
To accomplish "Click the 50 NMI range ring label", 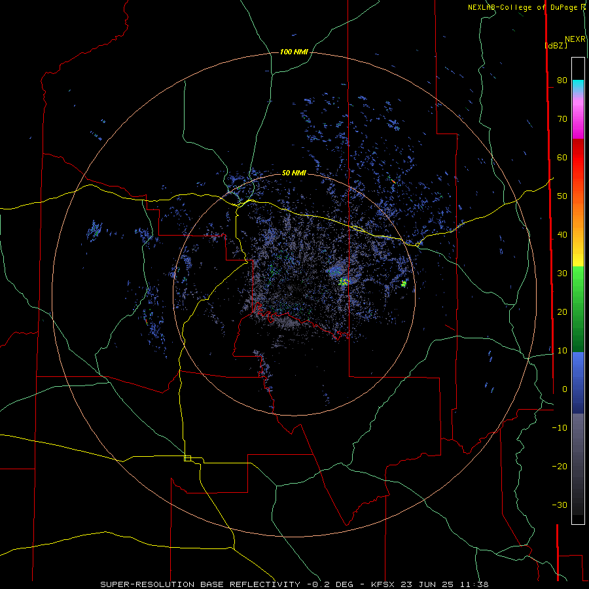I will [x=294, y=173].
